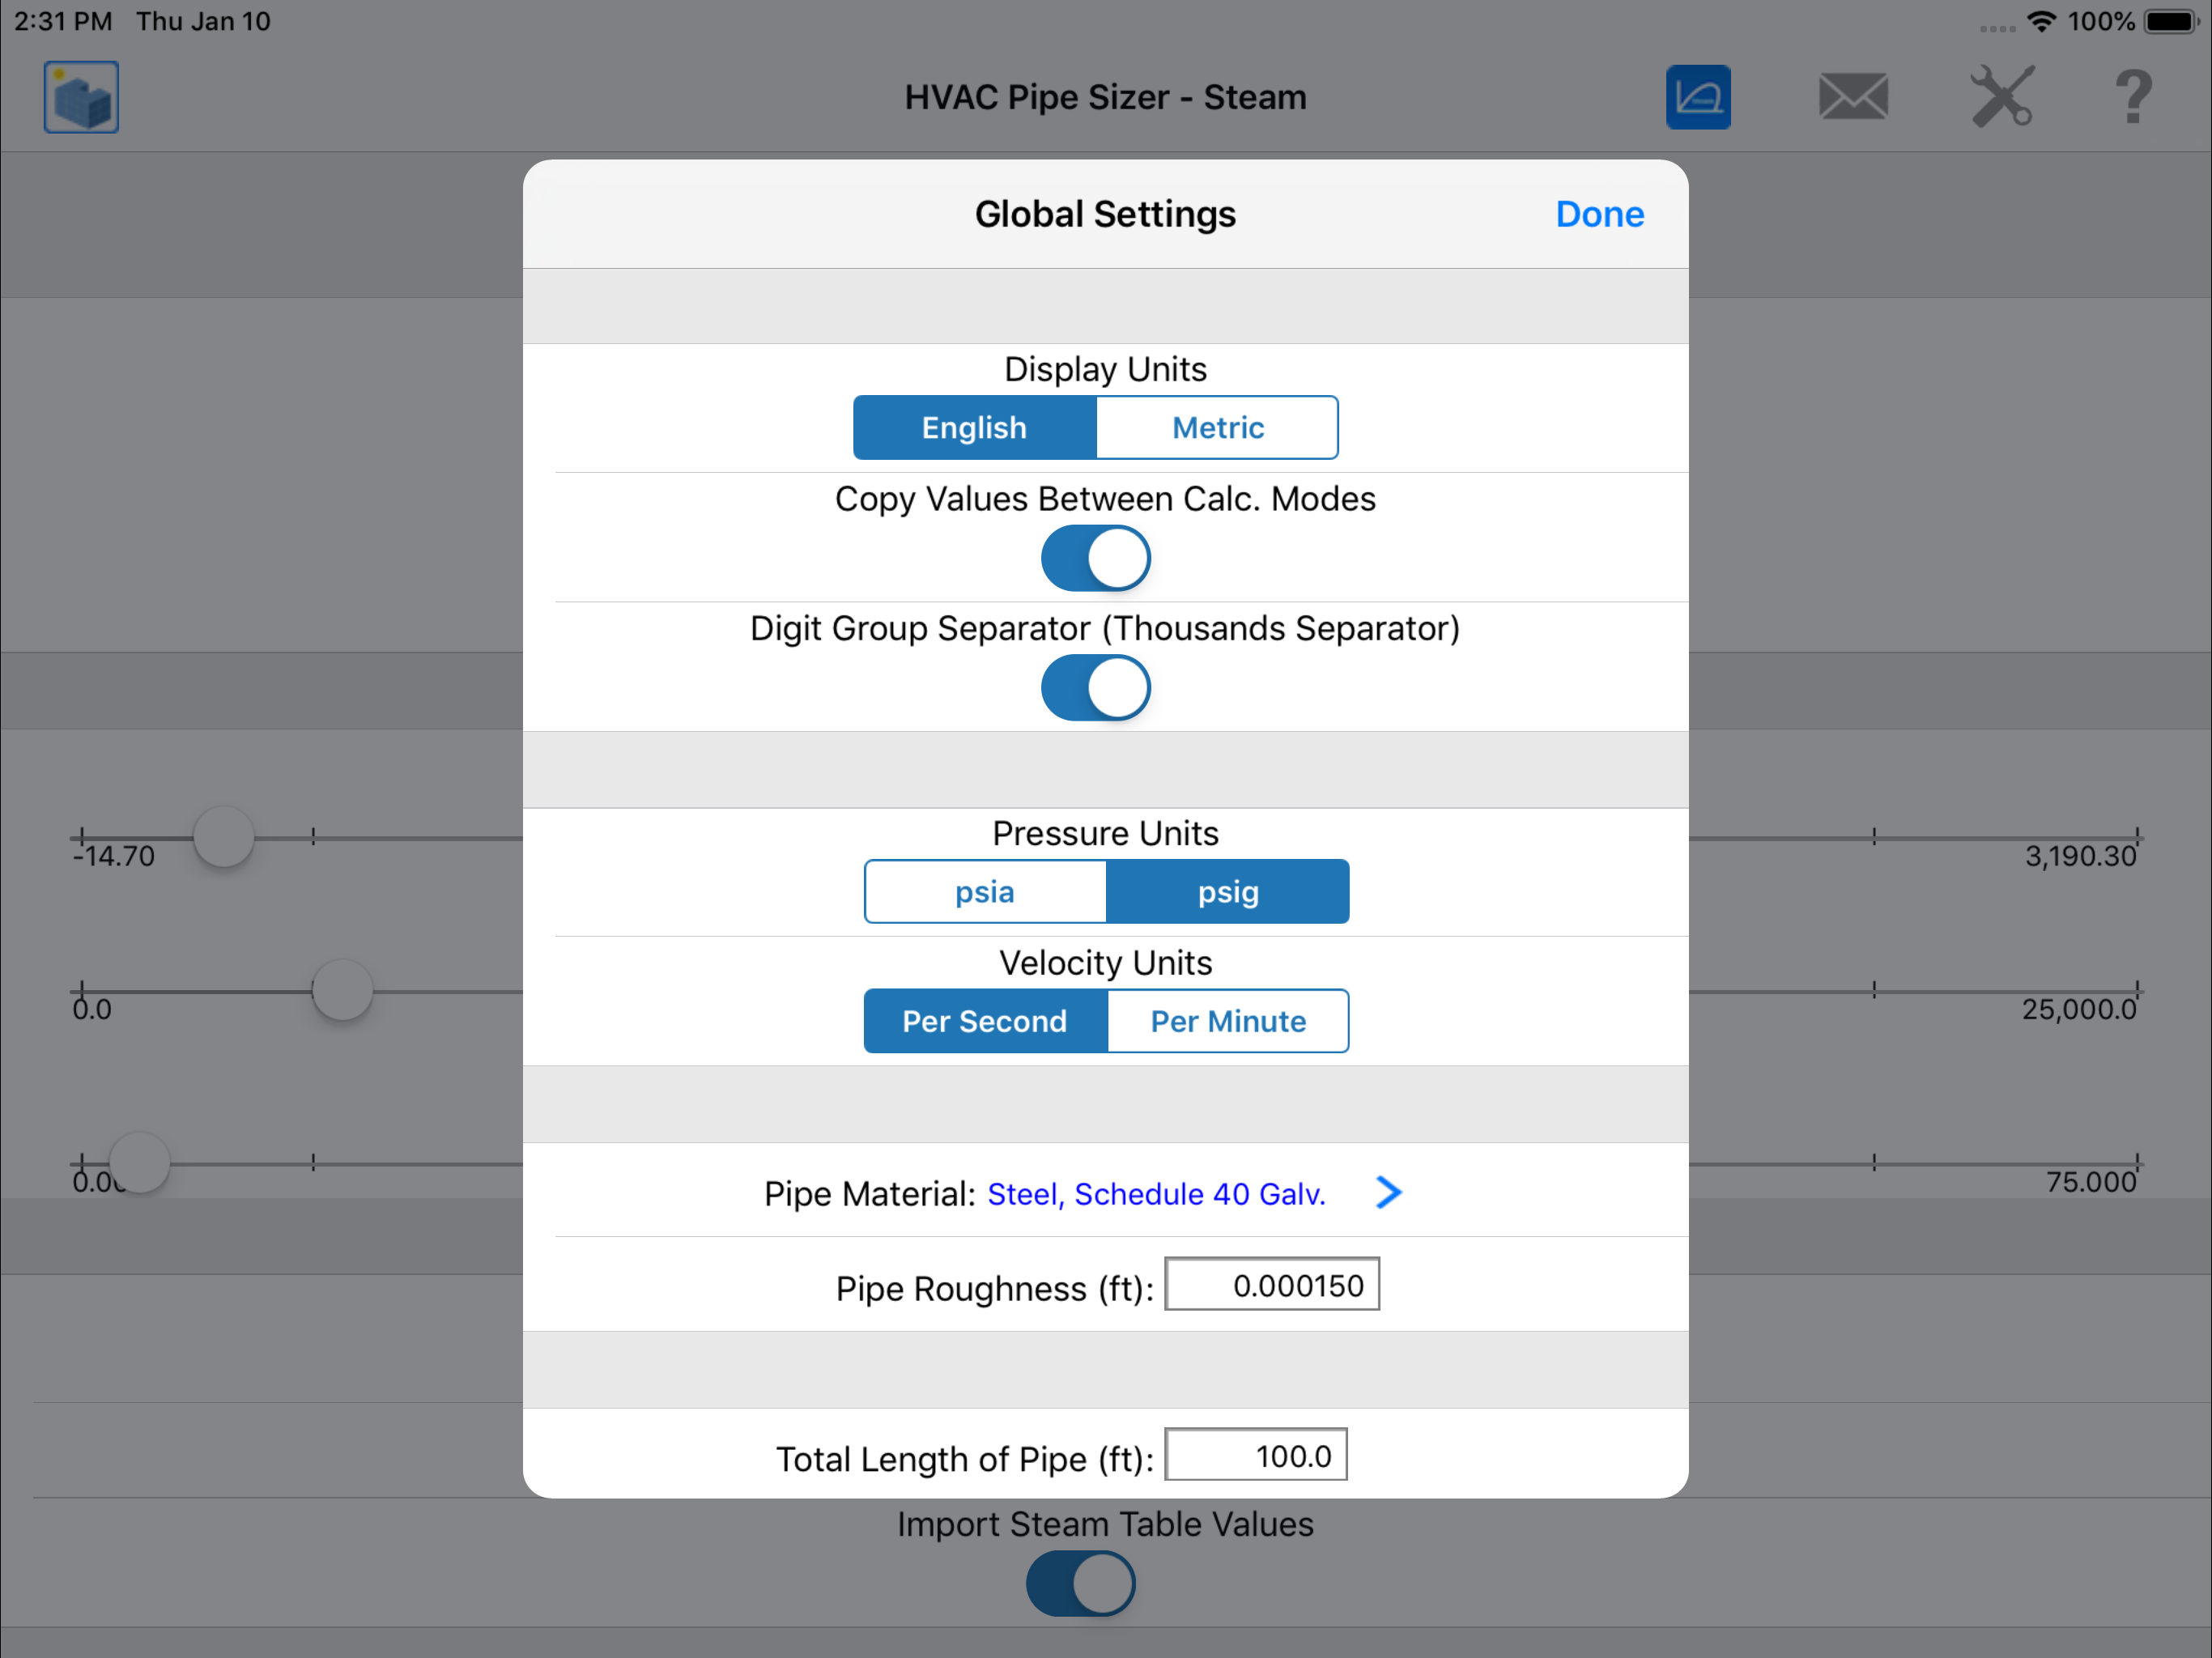Select Metric display units
This screenshot has width=2212, height=1658.
click(x=1218, y=428)
